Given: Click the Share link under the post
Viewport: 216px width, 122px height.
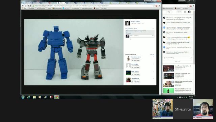Looking at the screenshot, I should pos(136,28).
